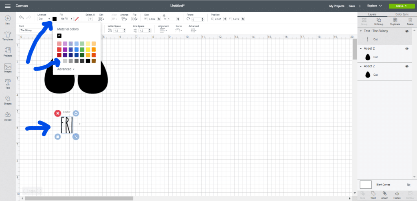This screenshot has width=417, height=201.
Task: Switch to the Layers tab
Action: click(x=372, y=14)
